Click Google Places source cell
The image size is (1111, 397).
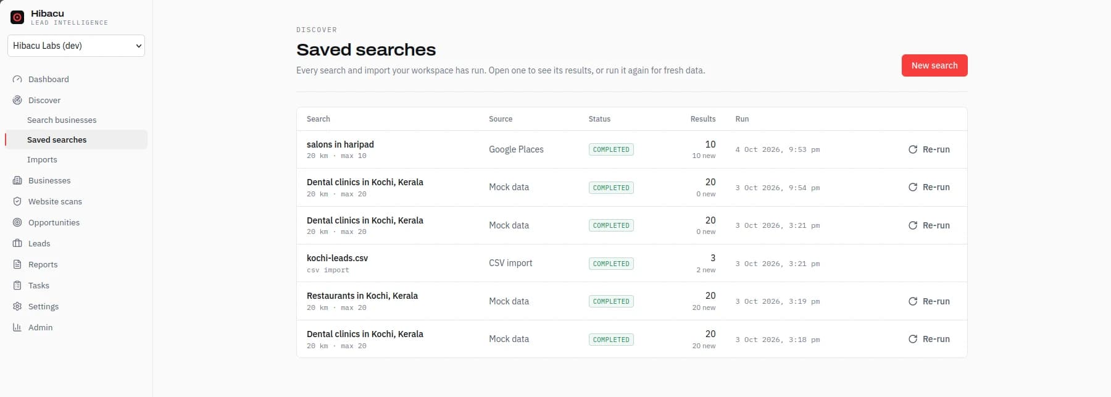[516, 149]
